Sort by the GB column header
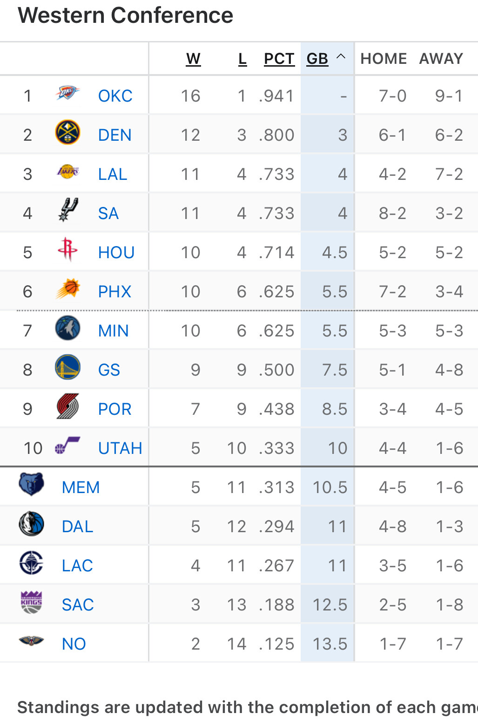 coord(317,59)
